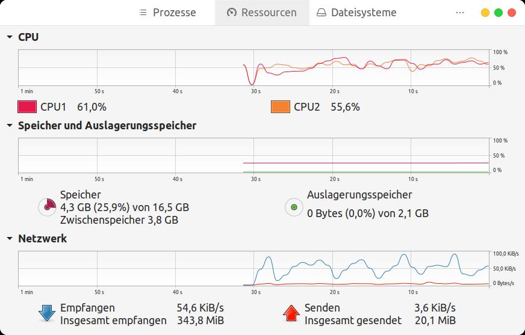Click the swap usage circle icon
This screenshot has width=525, height=335.
(x=293, y=207)
